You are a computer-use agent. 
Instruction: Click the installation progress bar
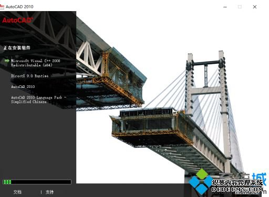click(37, 182)
